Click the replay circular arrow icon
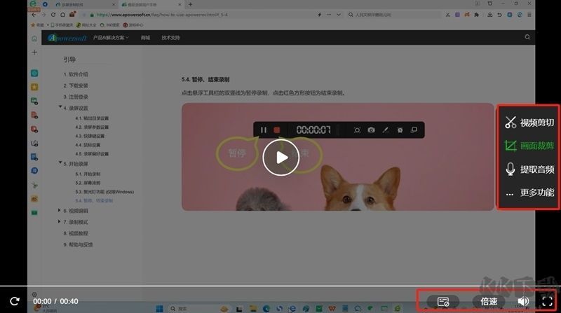Viewport: 561px width, 313px height. (x=15, y=301)
